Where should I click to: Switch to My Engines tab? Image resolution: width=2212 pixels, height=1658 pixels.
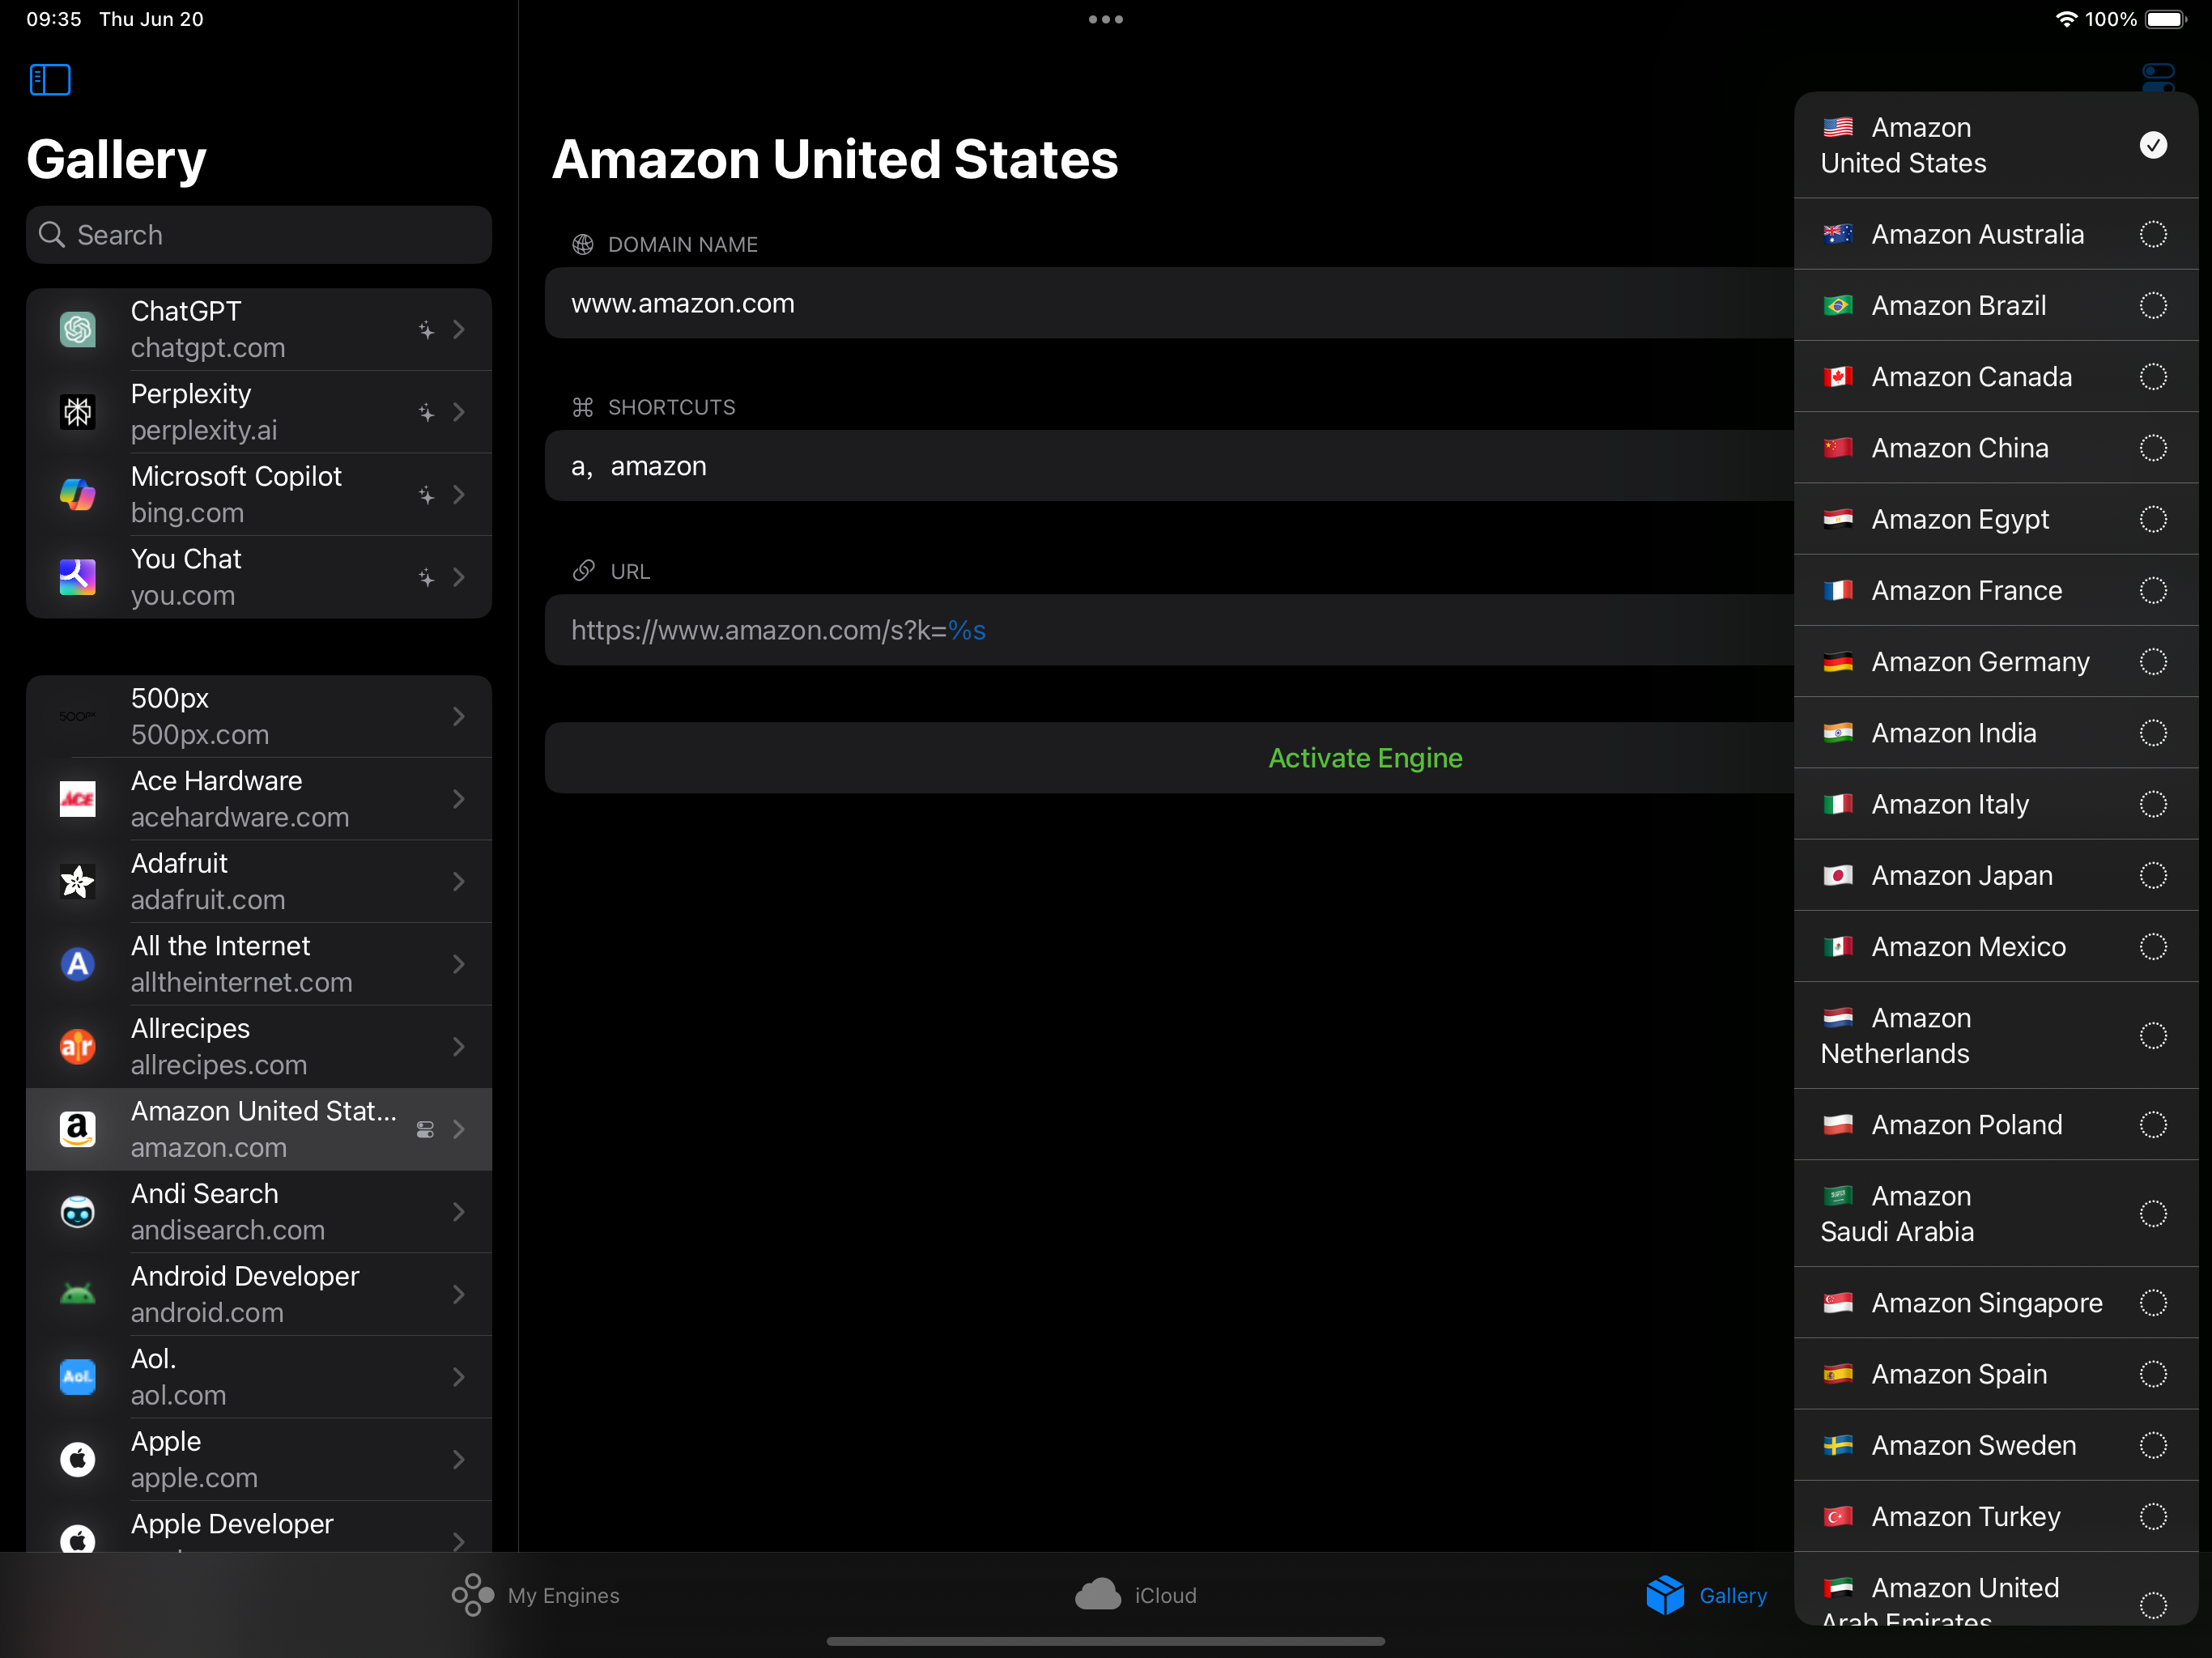pos(536,1595)
